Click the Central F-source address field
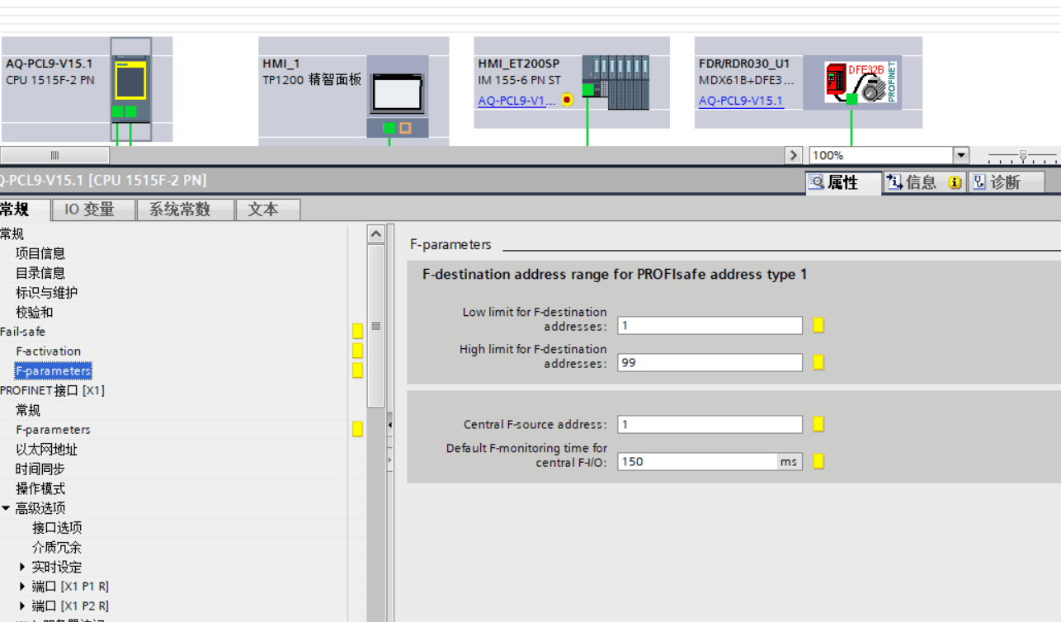This screenshot has height=622, width=1061. [x=710, y=424]
